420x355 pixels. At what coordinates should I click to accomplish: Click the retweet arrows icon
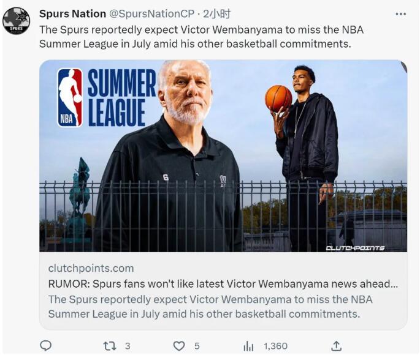110,346
